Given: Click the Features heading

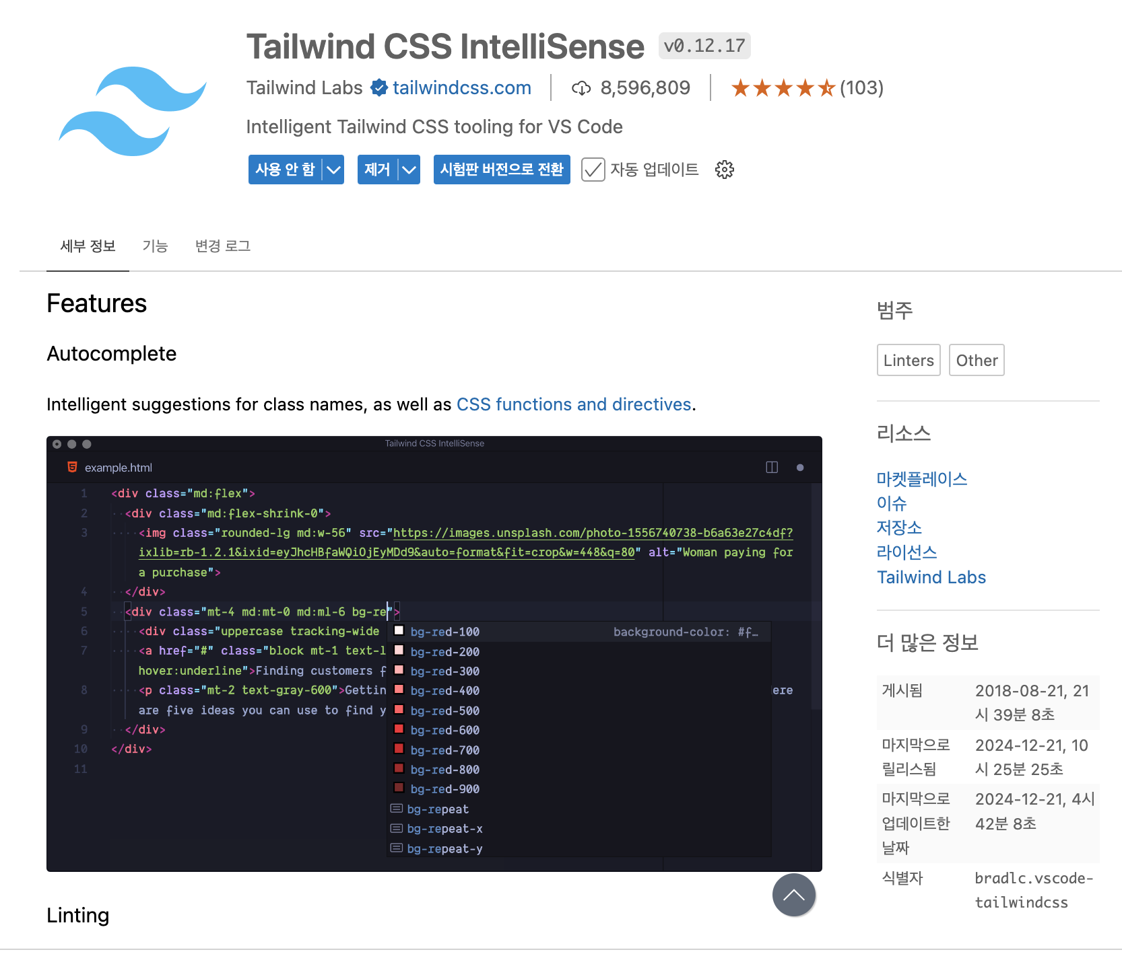Looking at the screenshot, I should point(97,303).
